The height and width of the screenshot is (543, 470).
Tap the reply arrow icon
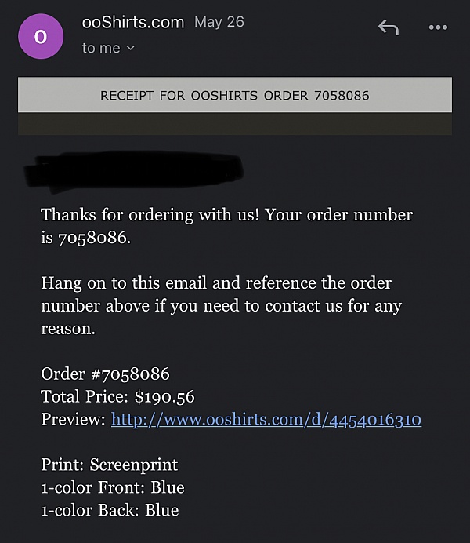click(x=389, y=27)
